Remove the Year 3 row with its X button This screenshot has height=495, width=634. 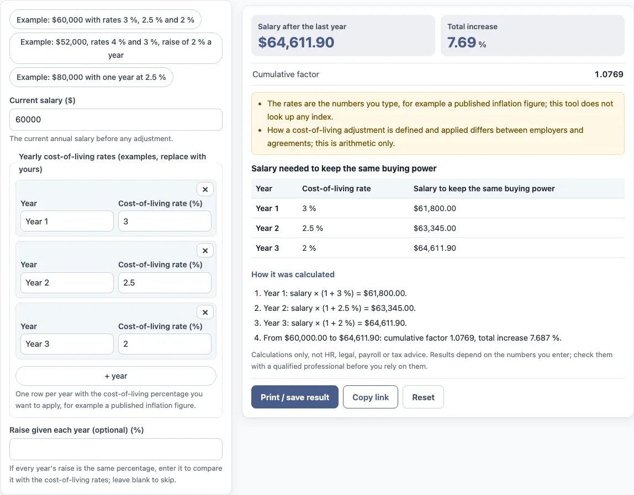point(205,312)
